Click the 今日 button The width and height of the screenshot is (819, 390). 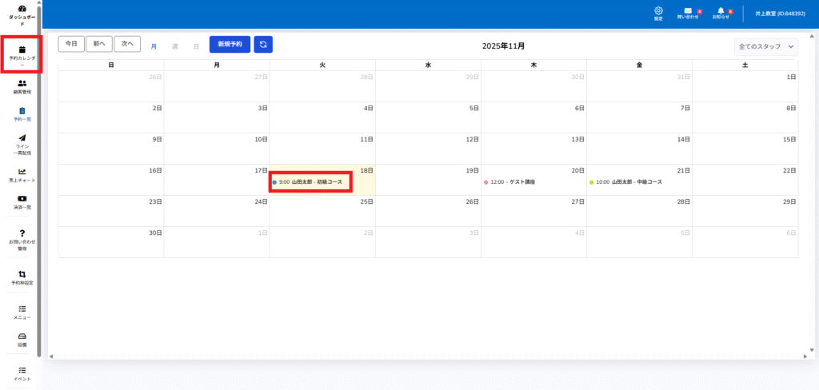coord(71,45)
